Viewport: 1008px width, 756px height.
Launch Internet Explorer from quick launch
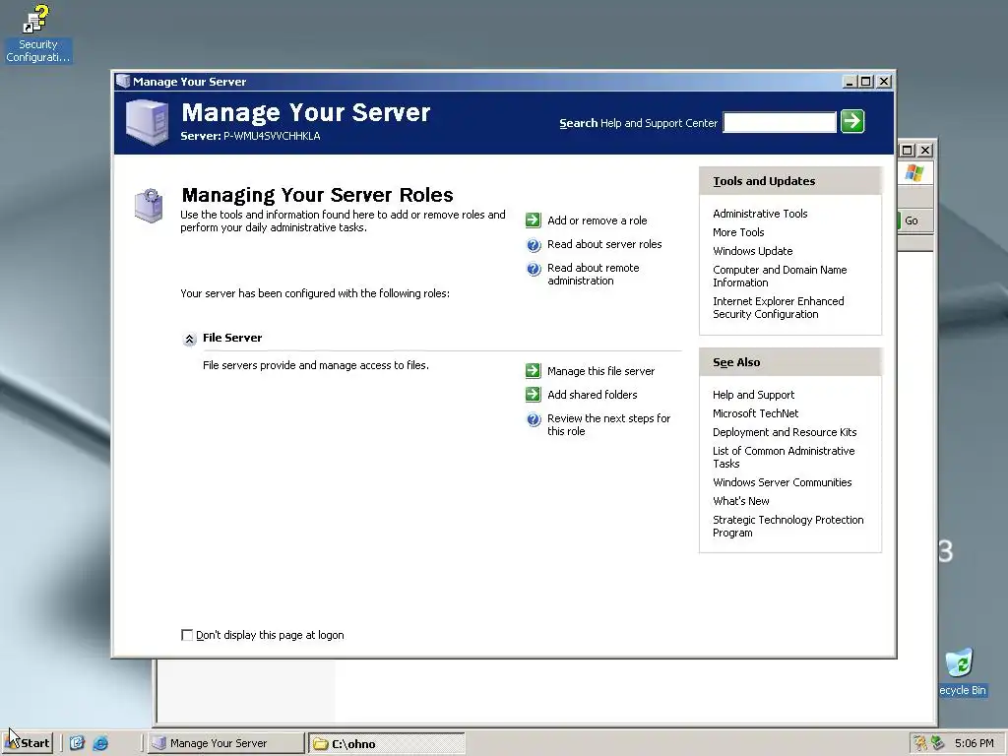100,743
